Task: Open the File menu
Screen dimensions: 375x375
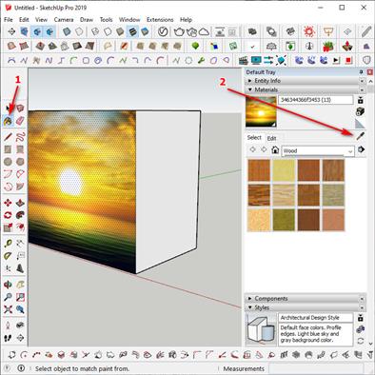Action: pos(9,20)
